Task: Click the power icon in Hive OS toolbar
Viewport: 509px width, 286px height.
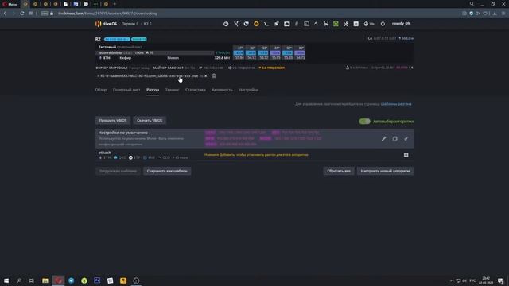Action: pos(226,24)
